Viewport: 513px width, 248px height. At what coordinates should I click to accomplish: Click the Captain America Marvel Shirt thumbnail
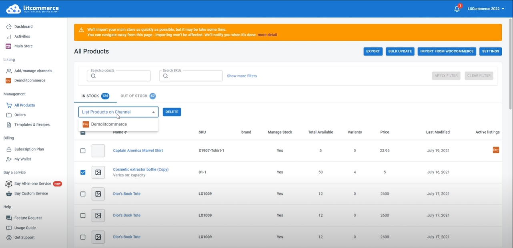click(98, 151)
